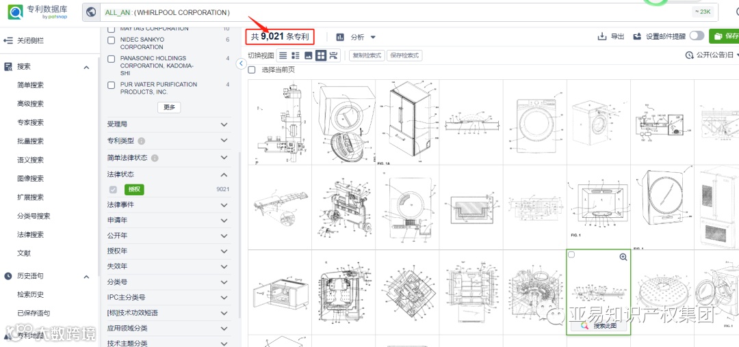The width and height of the screenshot is (739, 347).
Task: Check the 选择当前页 checkbox
Action: (252, 70)
